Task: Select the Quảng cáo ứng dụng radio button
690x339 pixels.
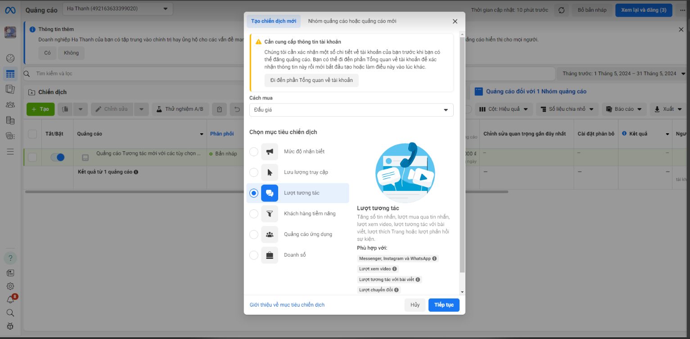Action: point(254,235)
